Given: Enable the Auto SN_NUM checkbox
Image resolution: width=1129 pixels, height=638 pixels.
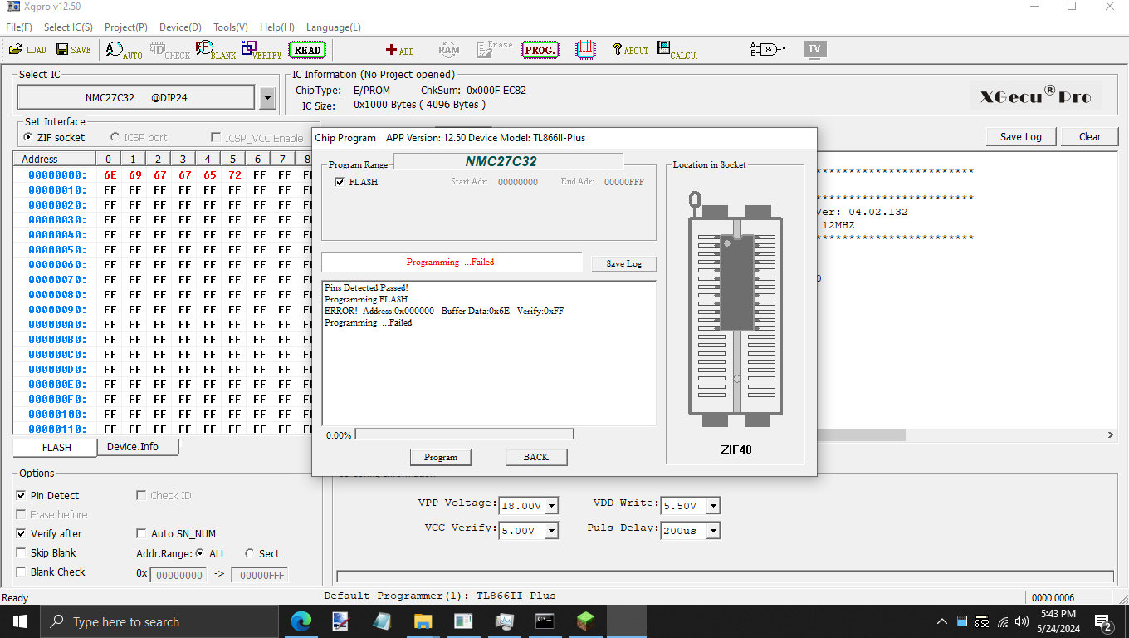Looking at the screenshot, I should point(141,533).
